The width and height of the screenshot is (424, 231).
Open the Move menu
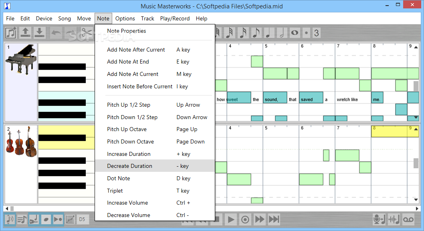point(84,19)
